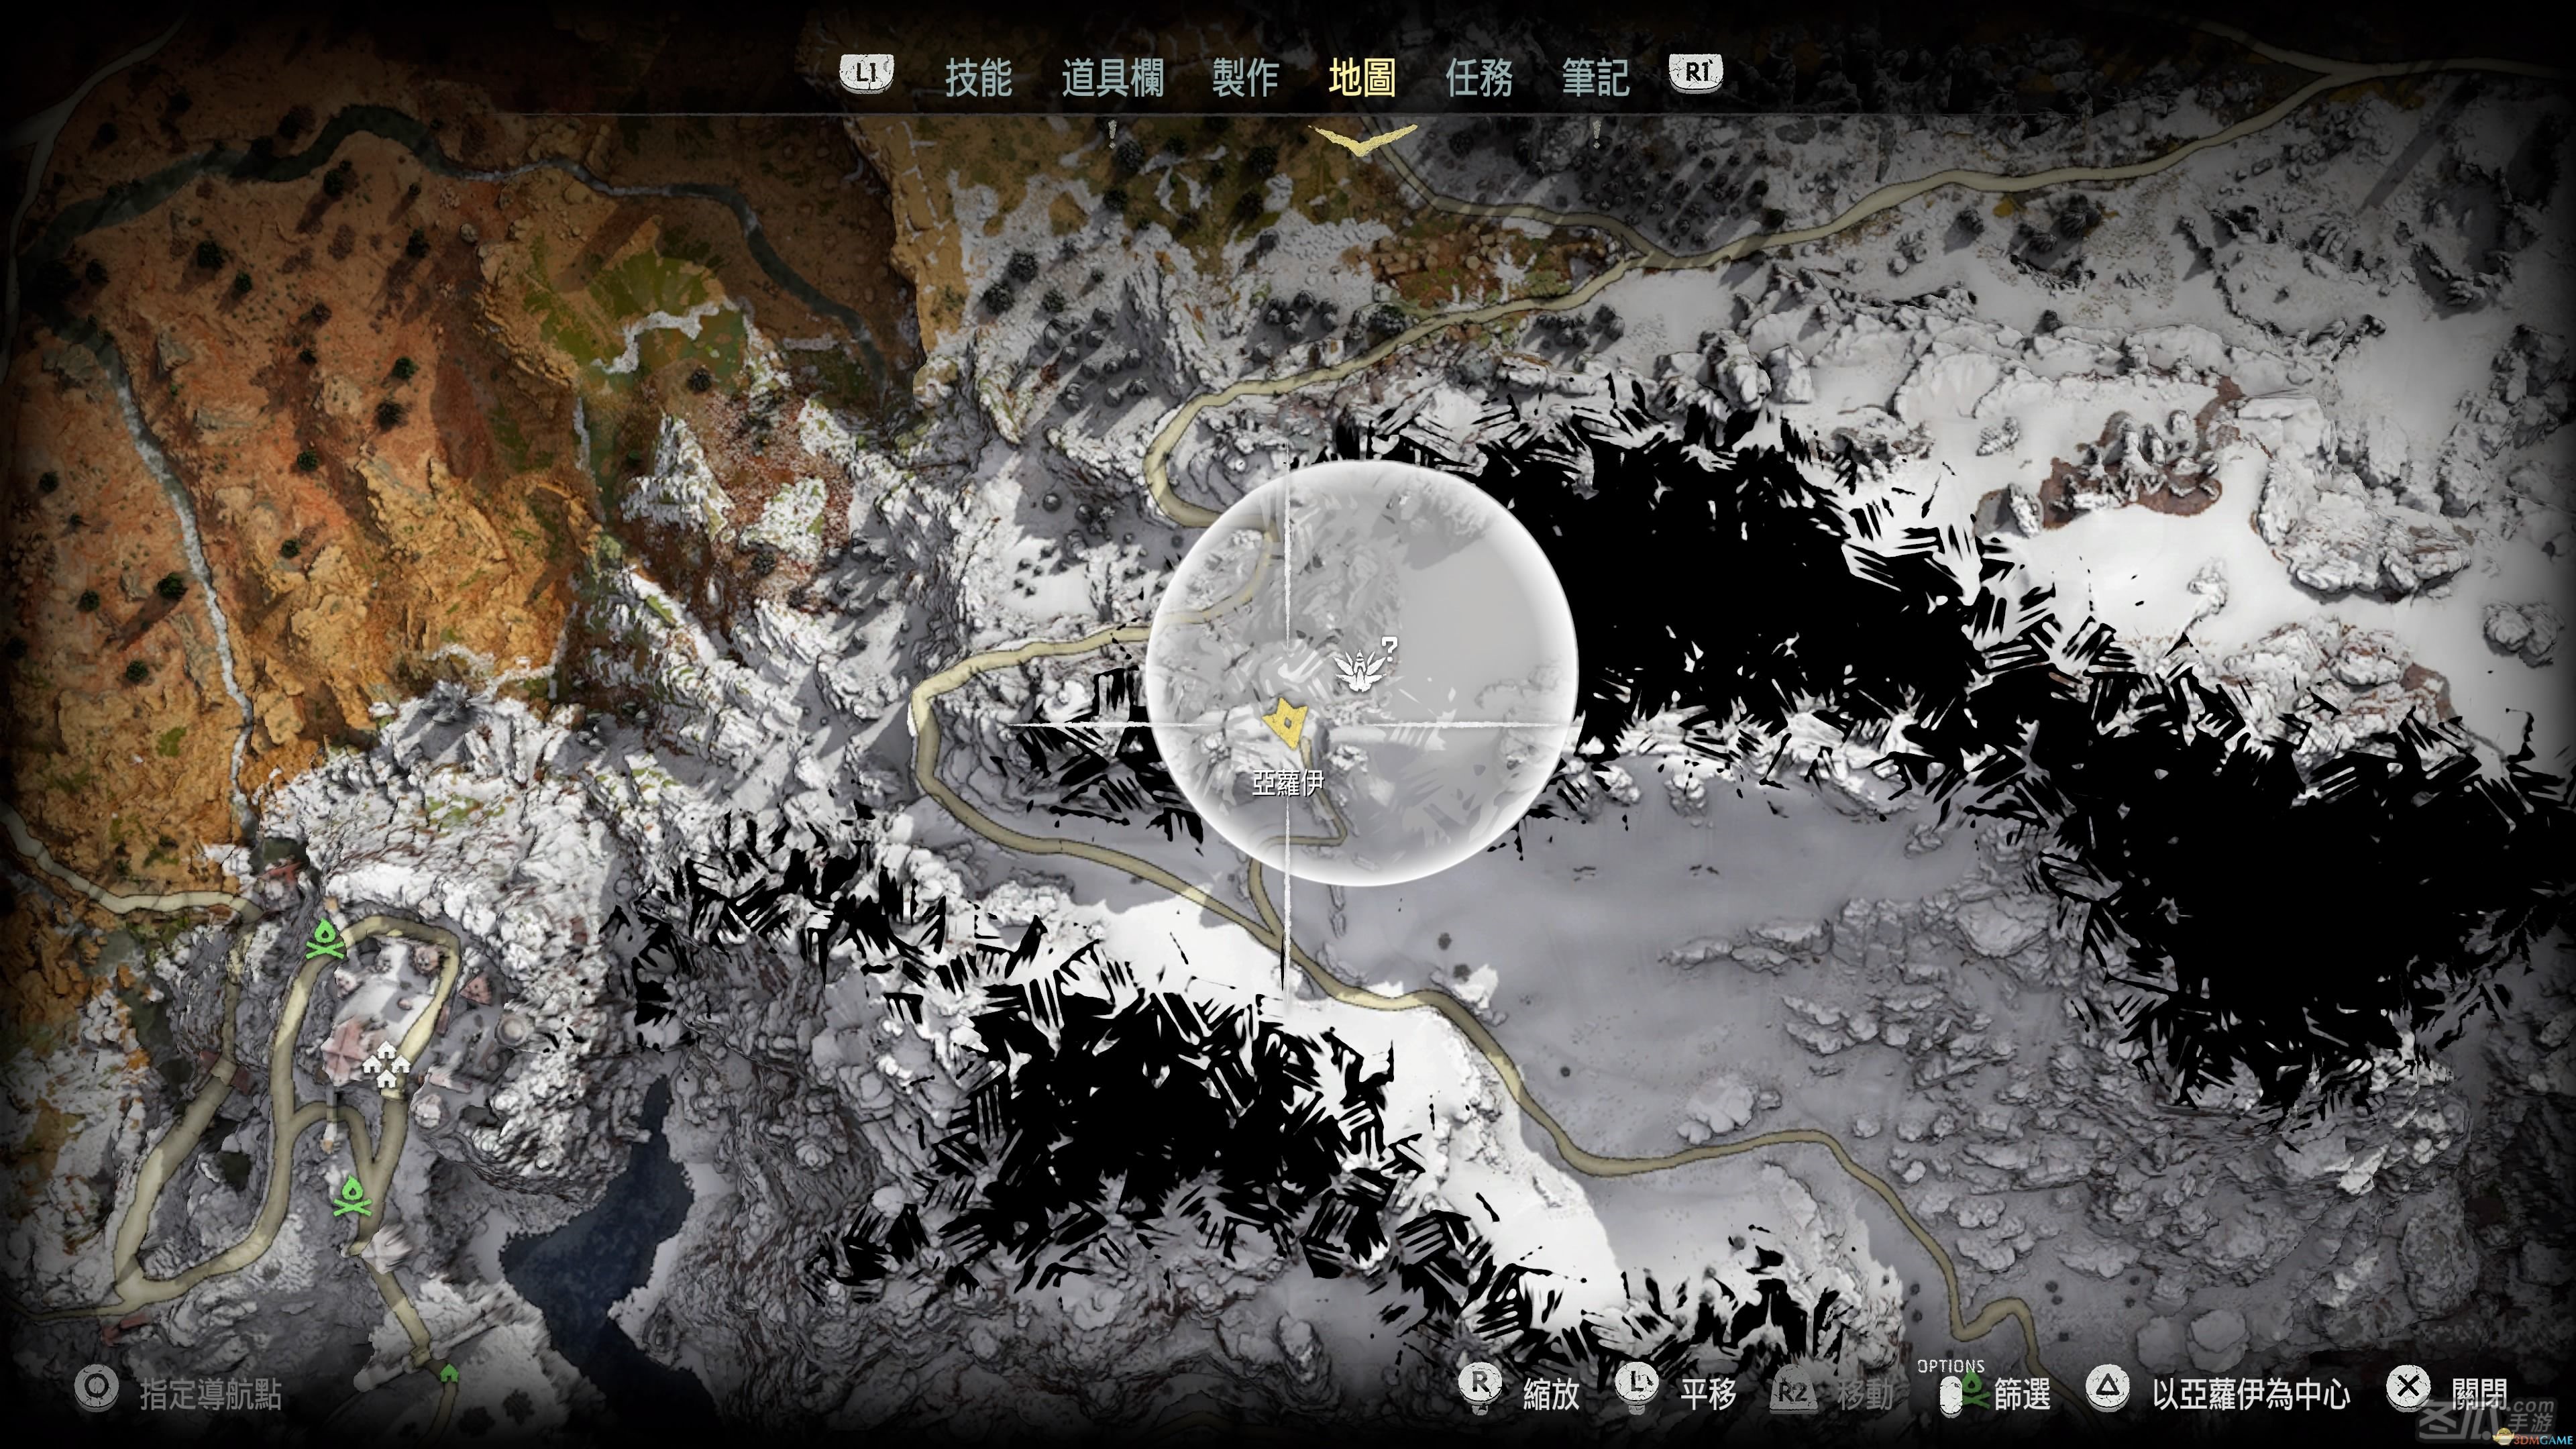
Task: Click the yellow Aloy player marker
Action: pos(1286,722)
